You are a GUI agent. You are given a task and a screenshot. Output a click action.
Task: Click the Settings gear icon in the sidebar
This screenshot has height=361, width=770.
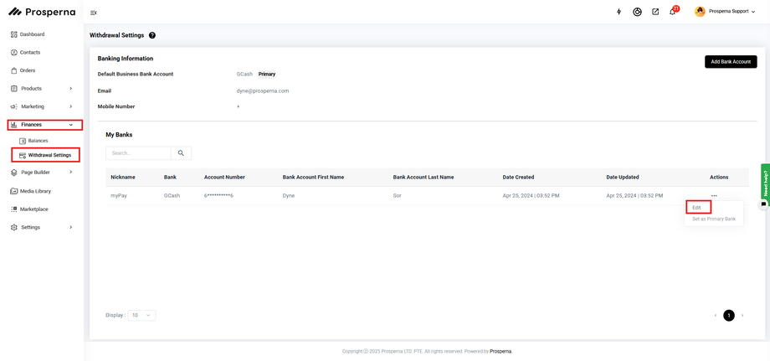[13, 228]
